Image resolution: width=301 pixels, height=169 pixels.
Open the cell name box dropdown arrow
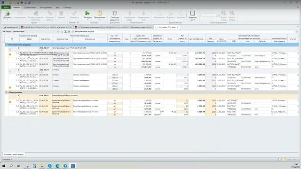57,31
